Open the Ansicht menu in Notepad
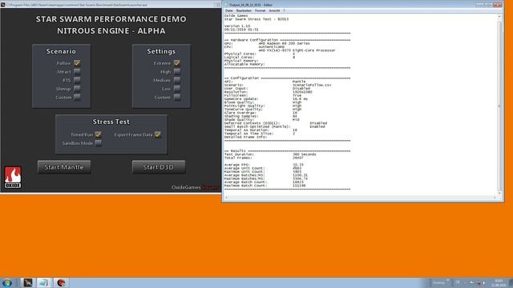Viewport: 513px width, 288px height. [274, 10]
